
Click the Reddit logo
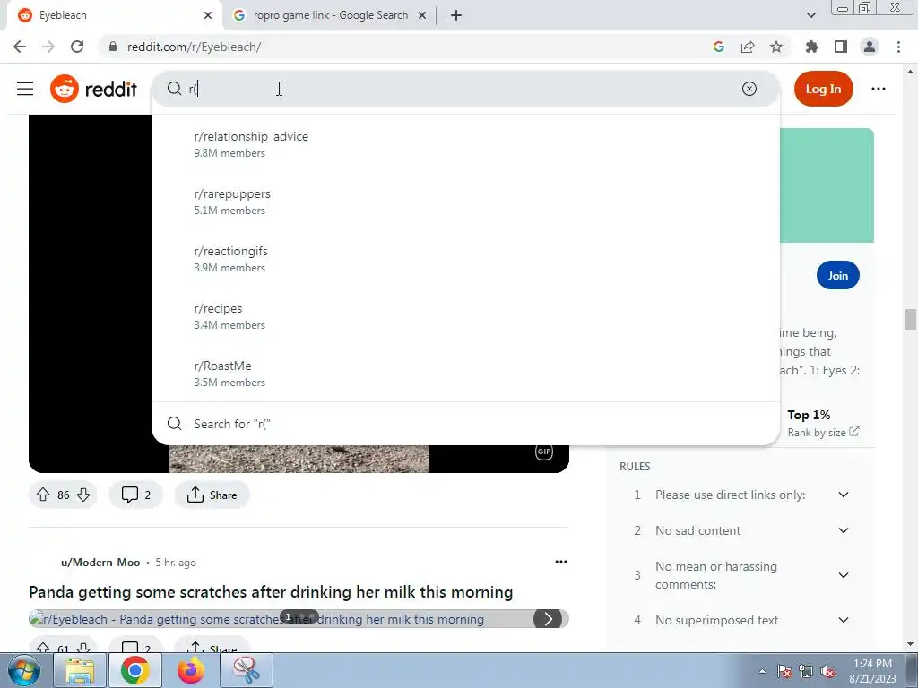tap(93, 89)
